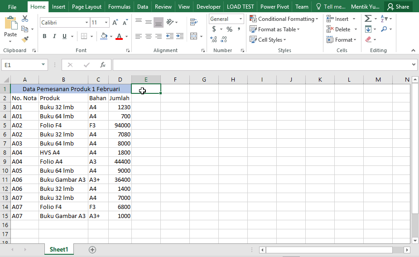This screenshot has height=257, width=419.
Task: Click the Share button
Action: click(398, 7)
